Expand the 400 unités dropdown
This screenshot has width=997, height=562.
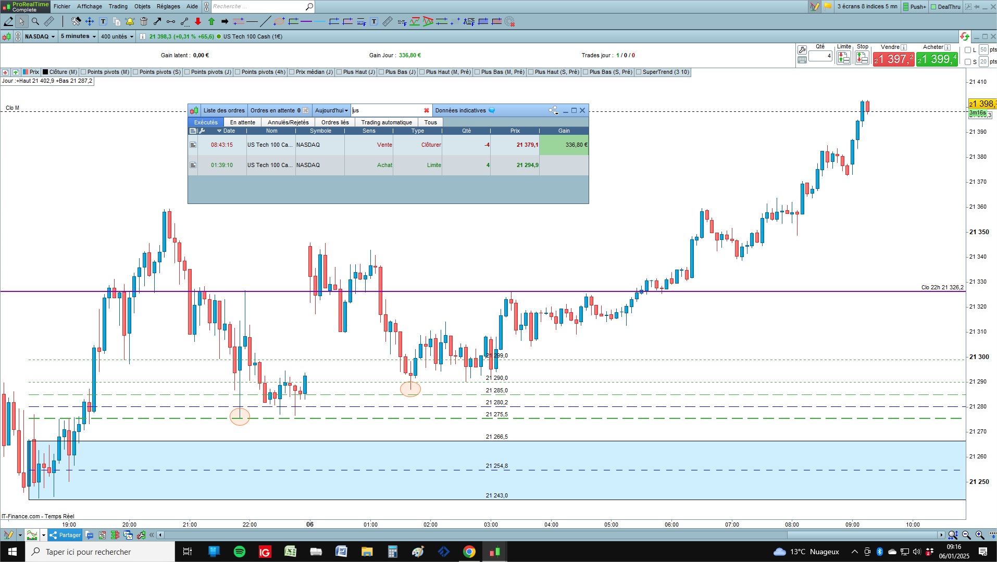(117, 36)
